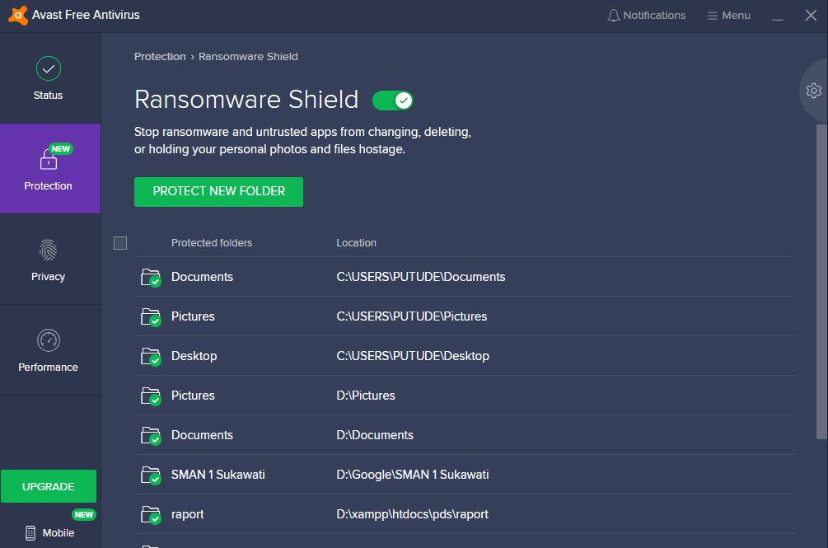Click PROTECT NEW FOLDER button
Viewport: 828px width, 548px height.
click(x=218, y=192)
